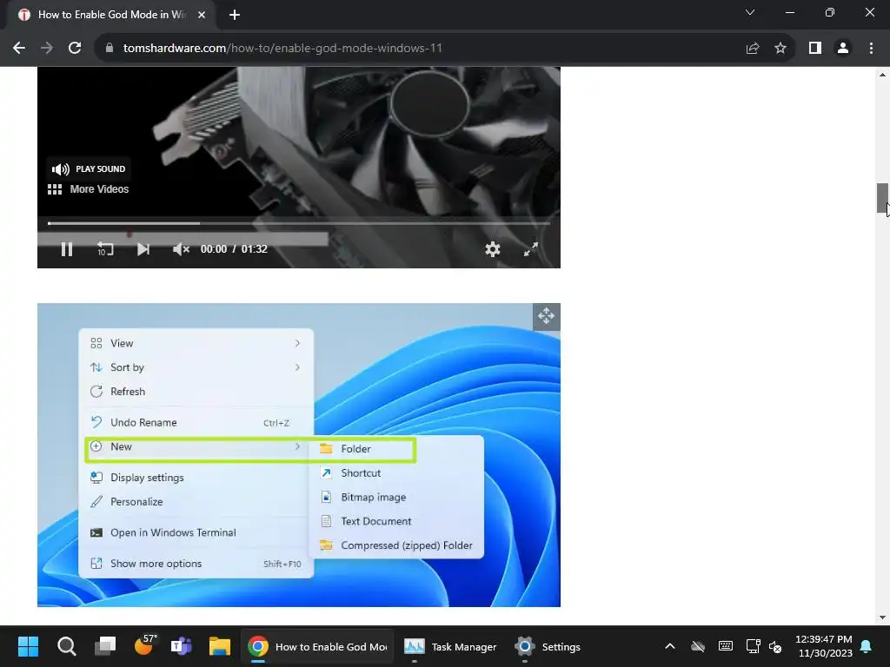Screen dimensions: 890x667
Task: Expand the tab search dropdown
Action: [x=750, y=12]
